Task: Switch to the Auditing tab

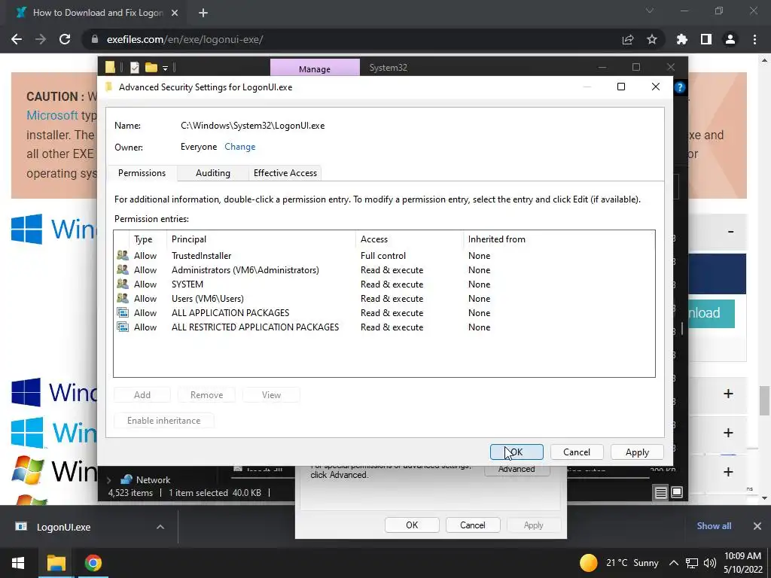Action: (x=213, y=173)
